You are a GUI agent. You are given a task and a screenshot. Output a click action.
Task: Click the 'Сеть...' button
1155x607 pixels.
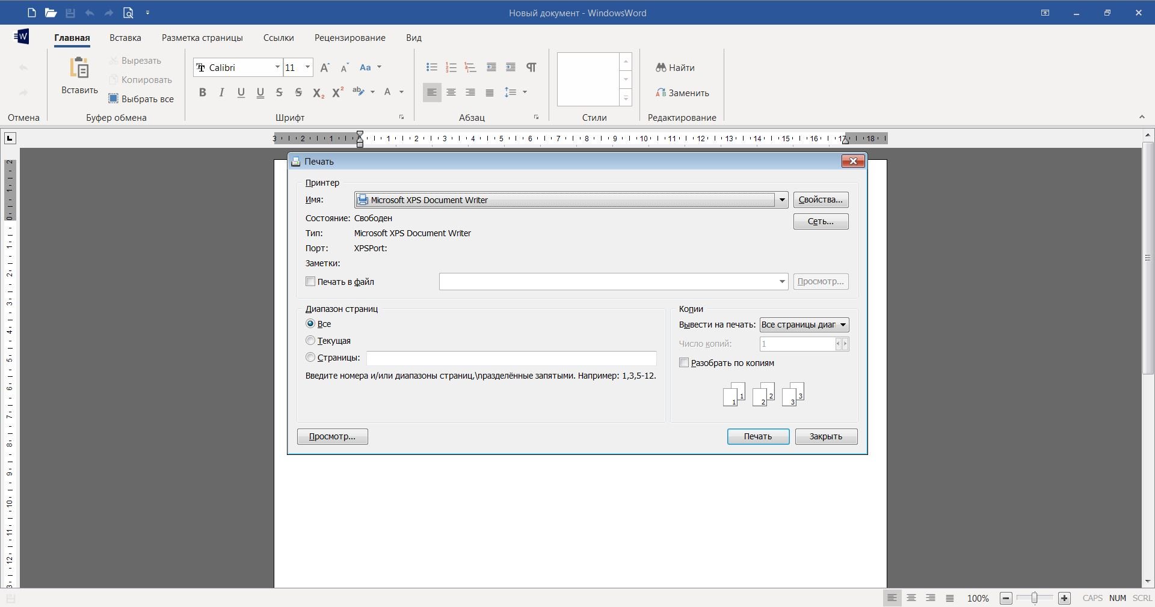pyautogui.click(x=821, y=221)
